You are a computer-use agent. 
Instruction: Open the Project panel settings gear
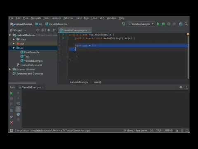[49, 30]
